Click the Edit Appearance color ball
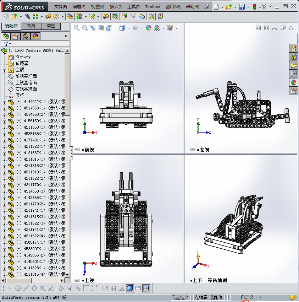Viewport: 299px width, 302px height. click(x=149, y=28)
